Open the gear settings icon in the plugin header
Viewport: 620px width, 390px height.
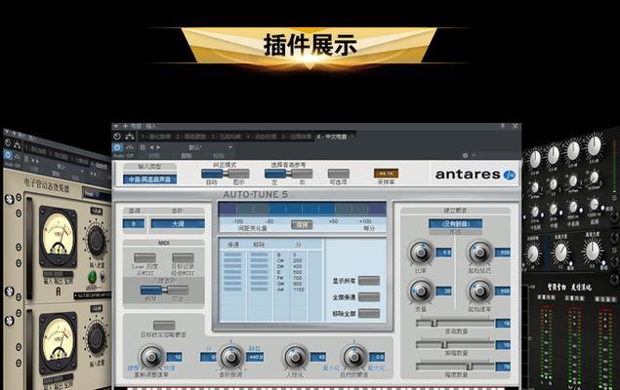point(466,156)
